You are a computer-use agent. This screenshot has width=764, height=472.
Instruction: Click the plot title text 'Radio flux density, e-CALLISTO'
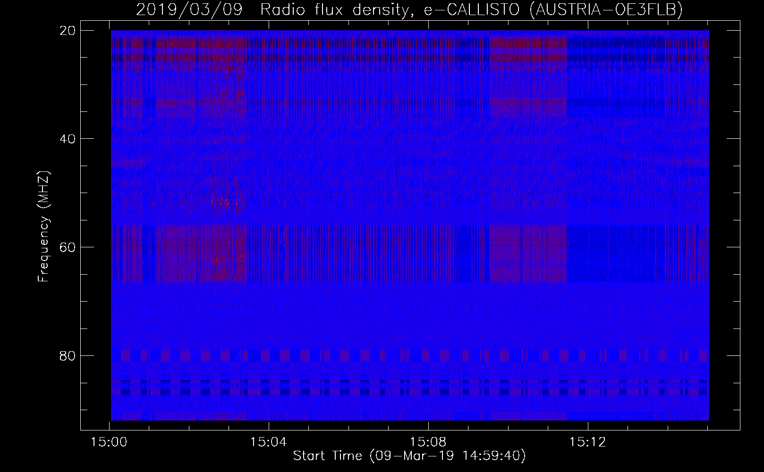coord(391,9)
